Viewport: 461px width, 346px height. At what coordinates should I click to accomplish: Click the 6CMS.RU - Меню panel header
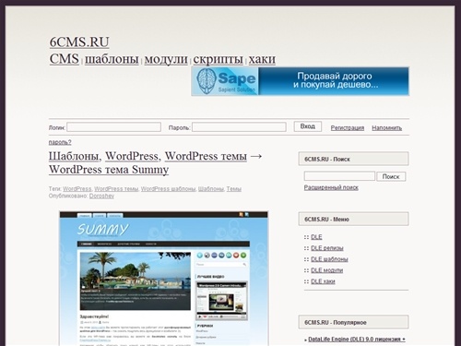tap(353, 219)
